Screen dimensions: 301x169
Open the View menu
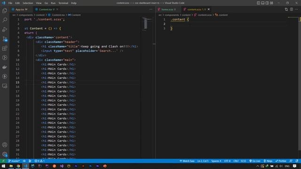(x=39, y=3)
